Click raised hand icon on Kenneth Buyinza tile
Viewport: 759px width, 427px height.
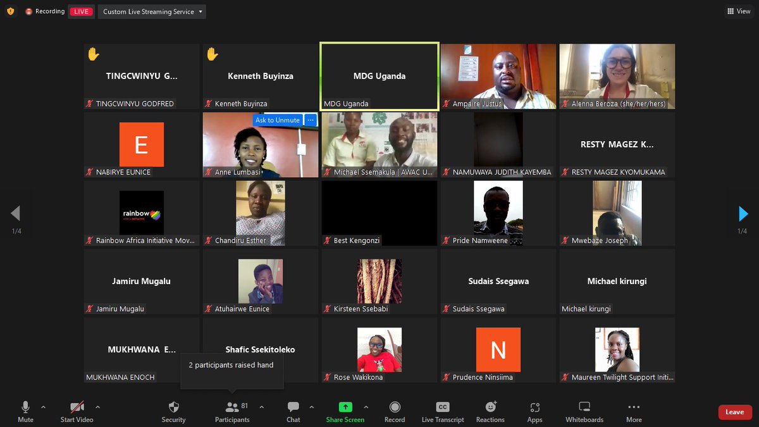coord(213,54)
